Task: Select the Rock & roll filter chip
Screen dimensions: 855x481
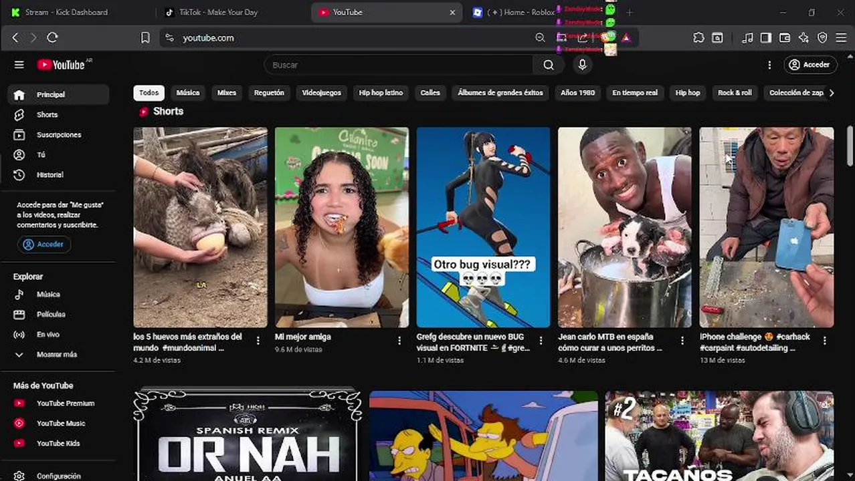Action: click(x=735, y=93)
